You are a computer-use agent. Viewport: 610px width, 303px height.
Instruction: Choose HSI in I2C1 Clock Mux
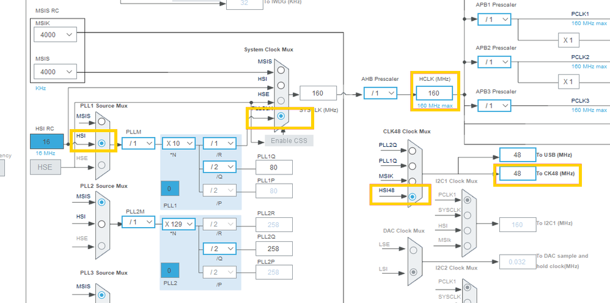[467, 231]
